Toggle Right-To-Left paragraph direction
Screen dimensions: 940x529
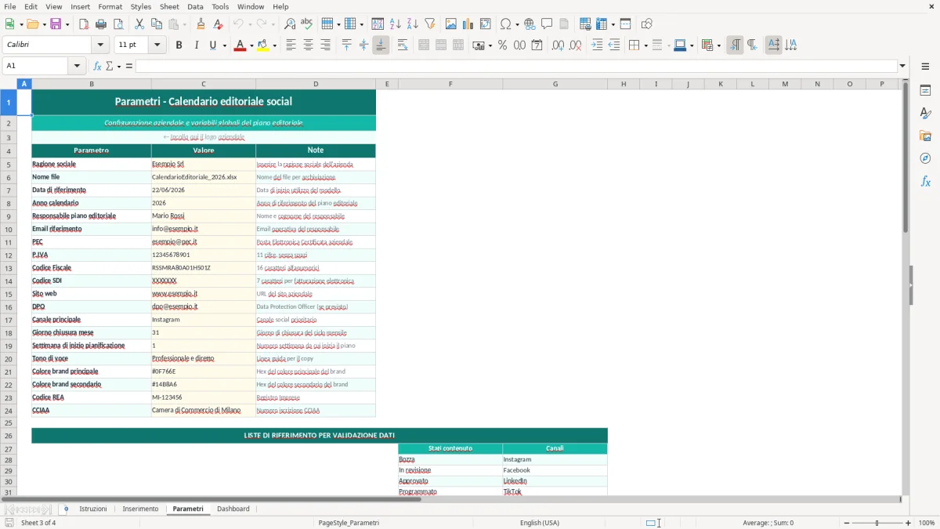[x=752, y=45]
